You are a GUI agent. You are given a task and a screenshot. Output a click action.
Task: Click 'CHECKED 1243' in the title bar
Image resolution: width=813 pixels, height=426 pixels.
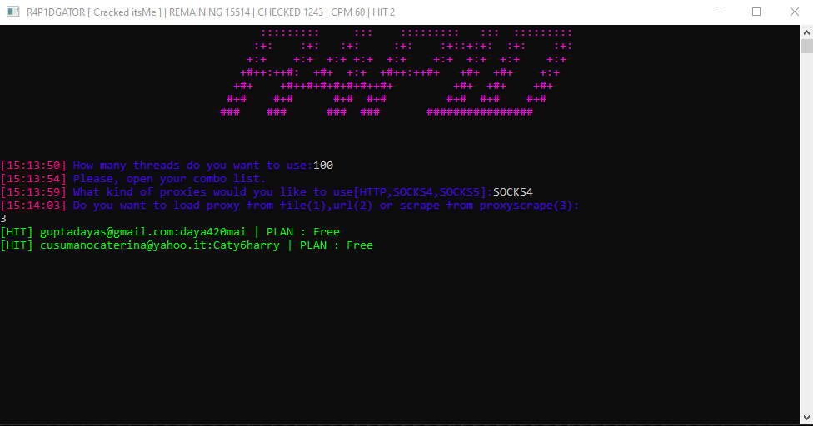point(291,12)
